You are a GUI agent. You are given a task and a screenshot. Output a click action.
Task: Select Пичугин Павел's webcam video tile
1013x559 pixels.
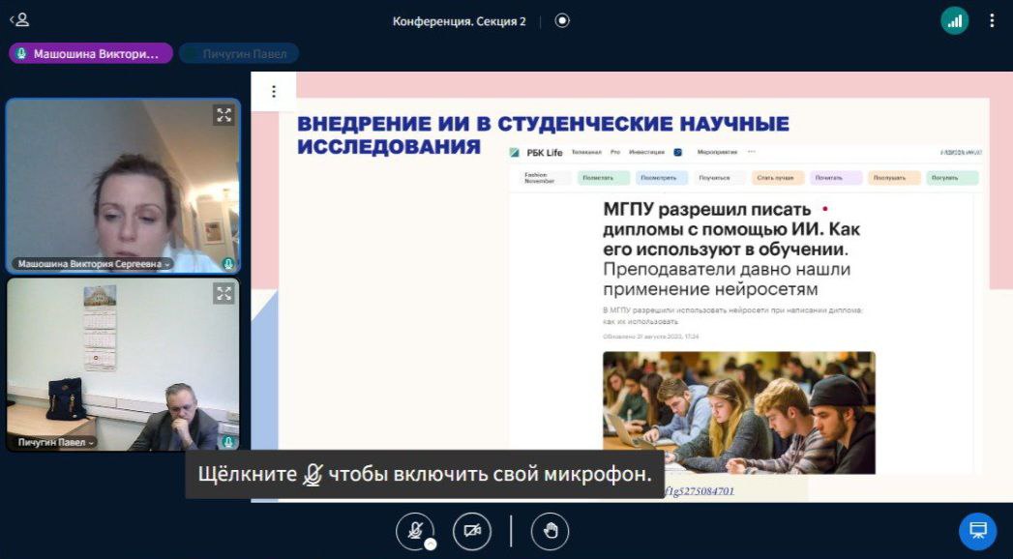click(x=123, y=363)
